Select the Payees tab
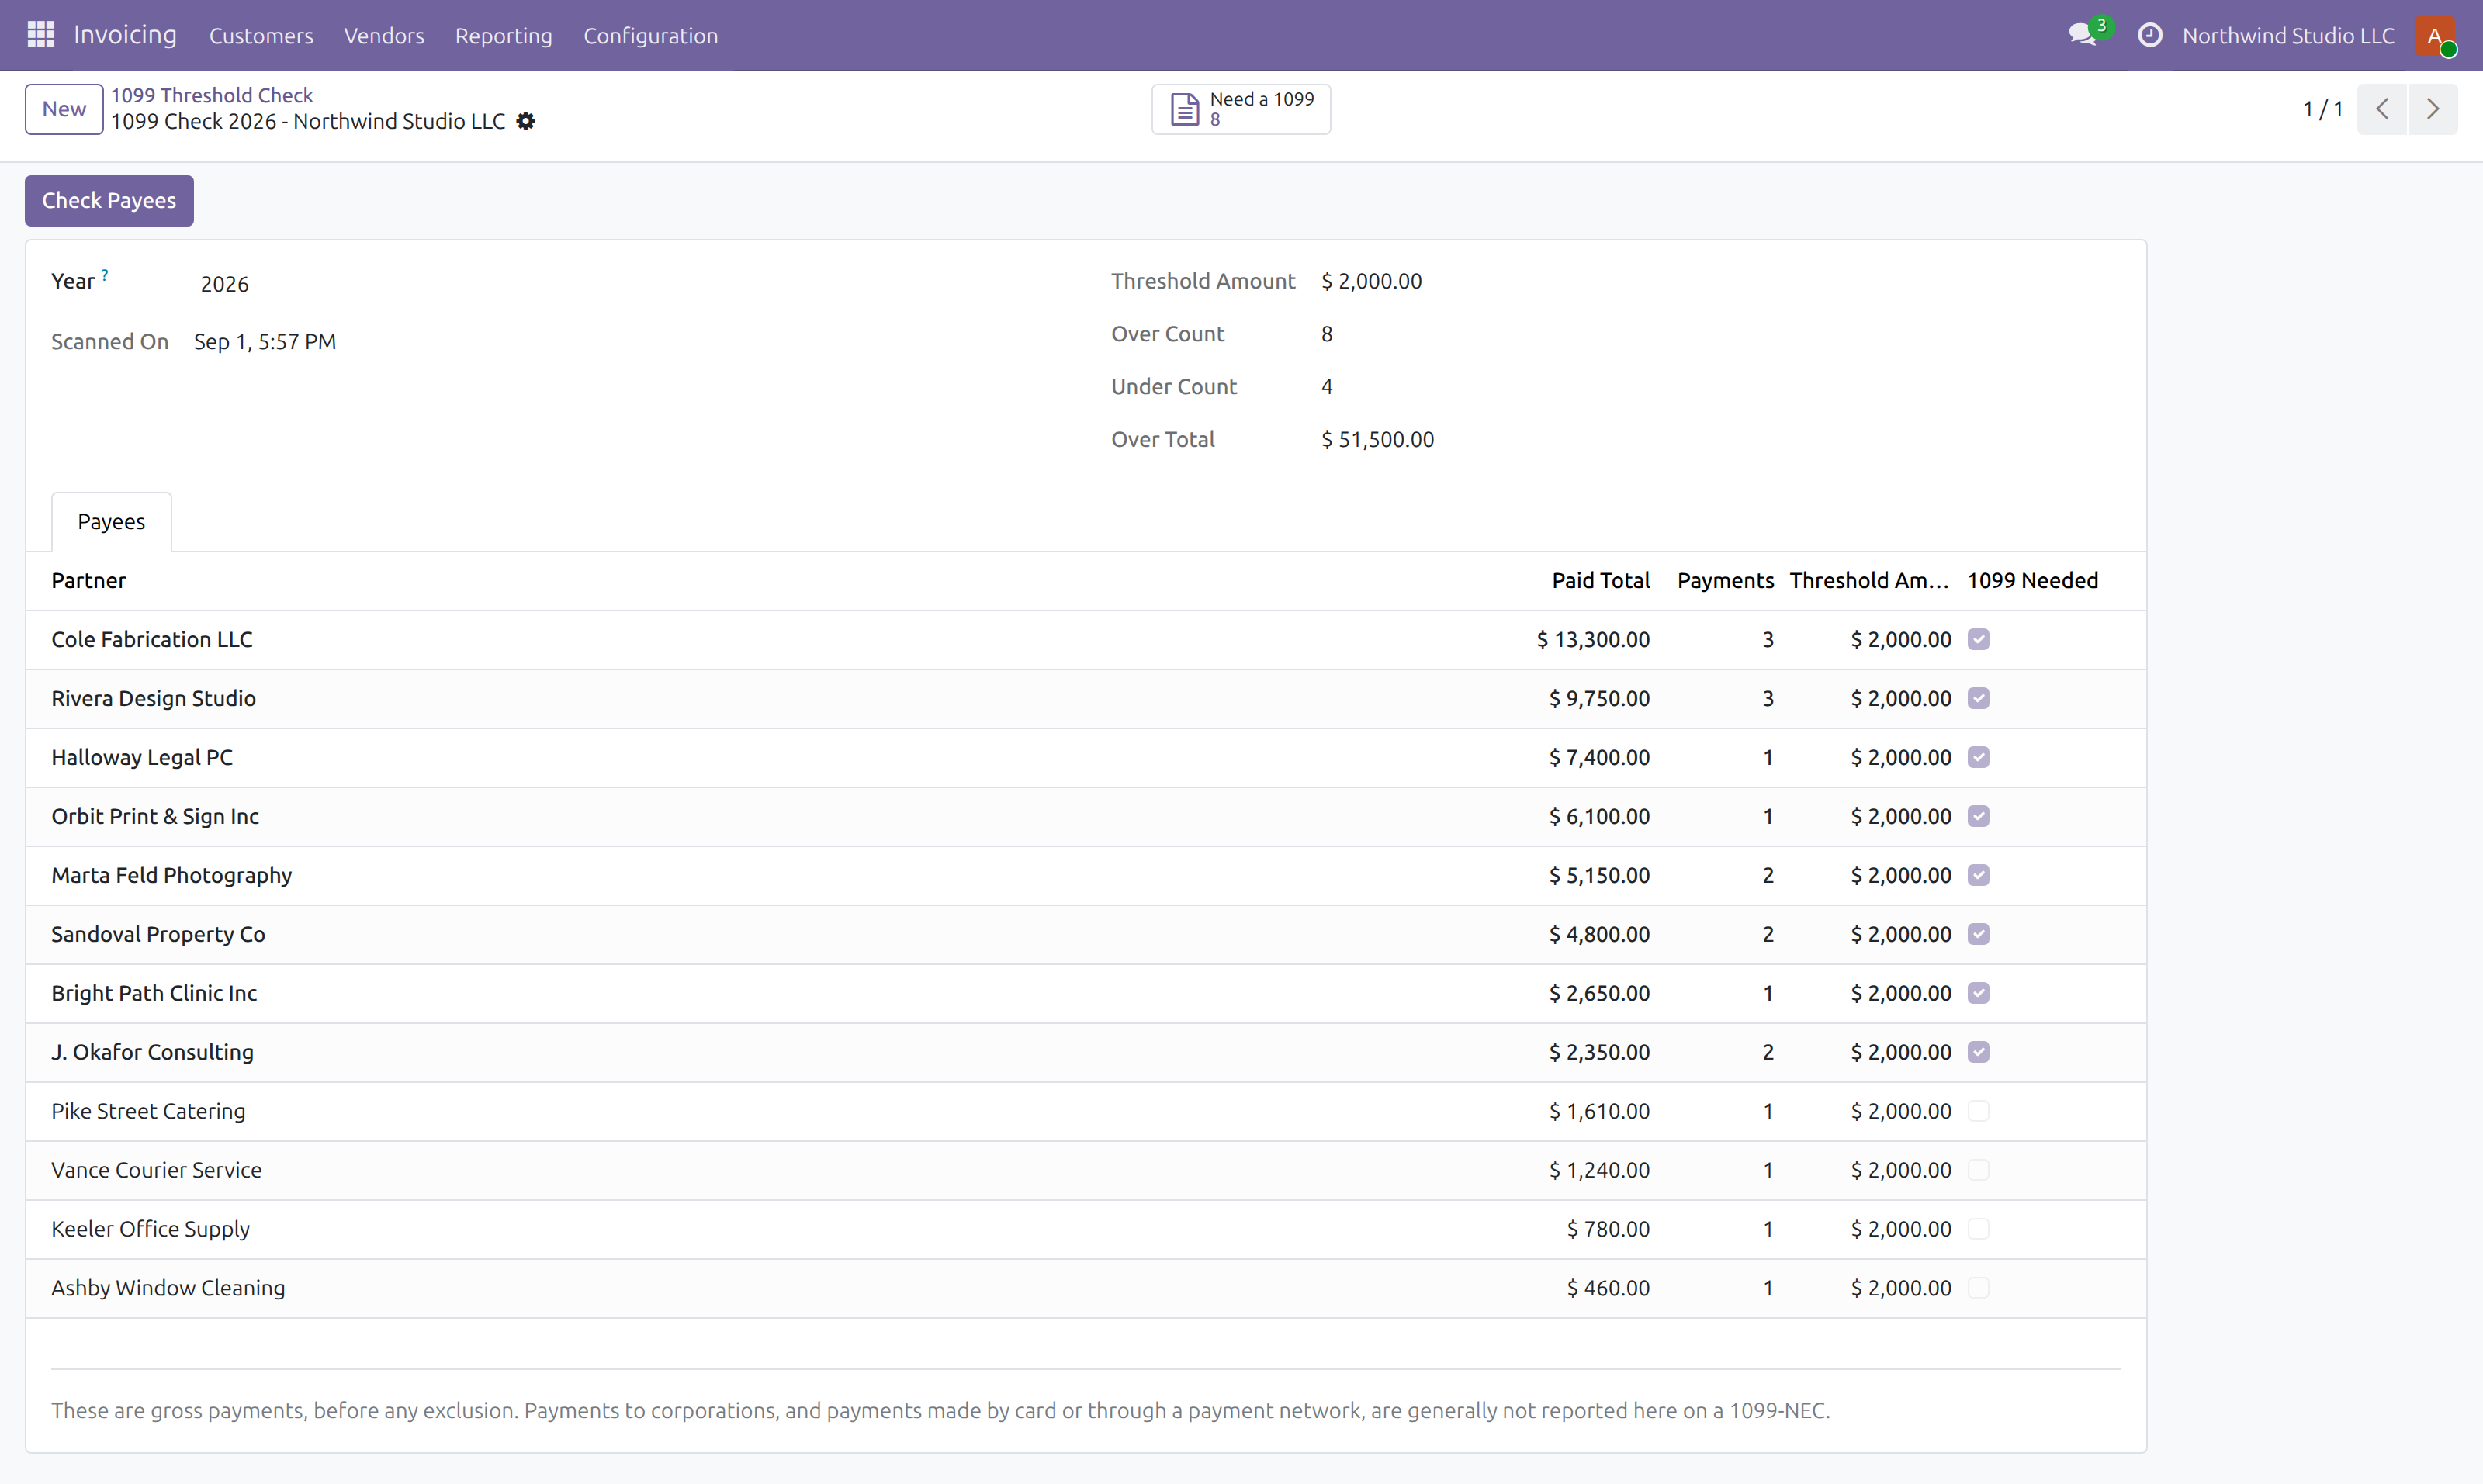The width and height of the screenshot is (2483, 1484). (x=111, y=522)
